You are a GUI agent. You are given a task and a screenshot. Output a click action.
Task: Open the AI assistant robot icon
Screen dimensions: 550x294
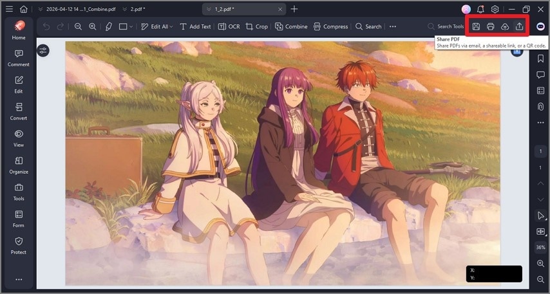[x=540, y=26]
